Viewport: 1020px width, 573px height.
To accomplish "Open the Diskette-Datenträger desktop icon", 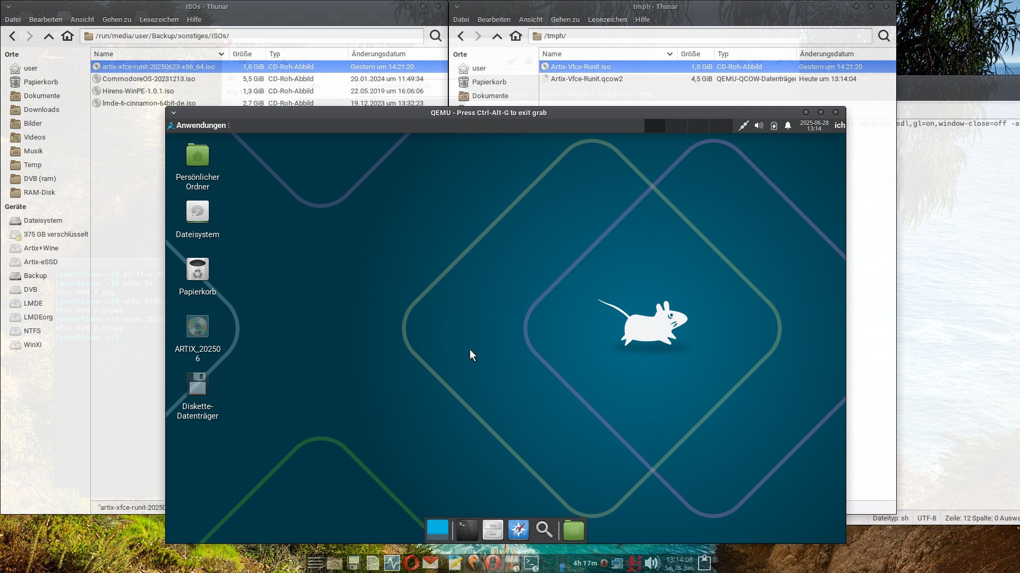I will [197, 384].
